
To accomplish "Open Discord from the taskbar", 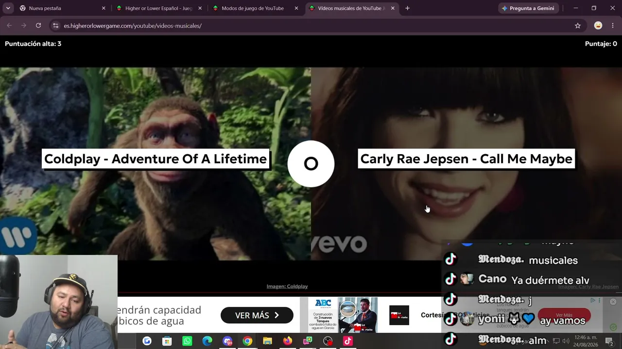I will click(227, 341).
